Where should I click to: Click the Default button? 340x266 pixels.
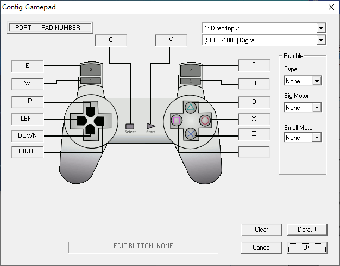point(307,230)
